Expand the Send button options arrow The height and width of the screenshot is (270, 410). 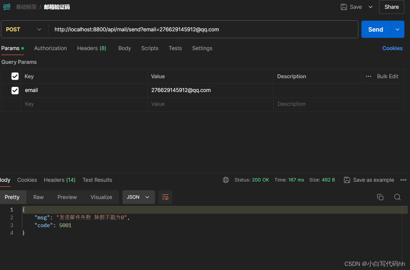(397, 29)
